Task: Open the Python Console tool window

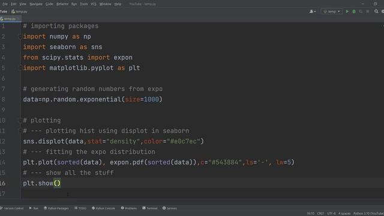Action: pyautogui.click(x=103, y=208)
